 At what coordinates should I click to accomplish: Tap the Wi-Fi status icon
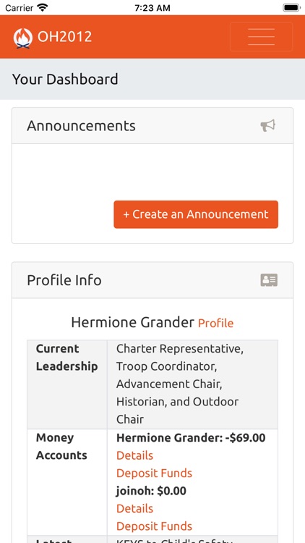43,7
